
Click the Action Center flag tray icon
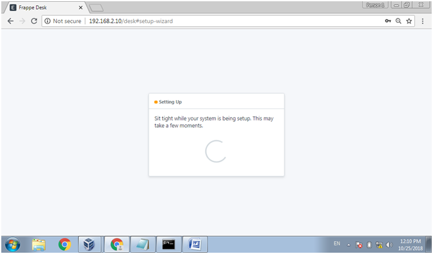tap(359, 244)
